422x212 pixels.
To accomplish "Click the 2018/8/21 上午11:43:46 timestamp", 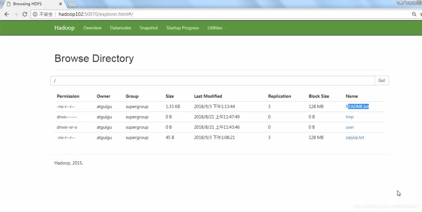I will coord(217,127).
